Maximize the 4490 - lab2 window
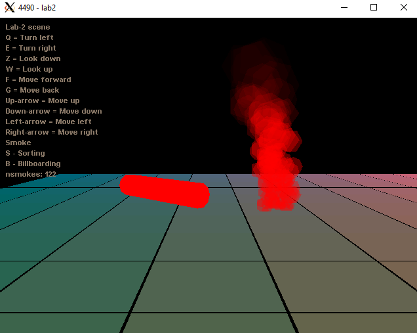417x333 pixels. click(x=374, y=7)
